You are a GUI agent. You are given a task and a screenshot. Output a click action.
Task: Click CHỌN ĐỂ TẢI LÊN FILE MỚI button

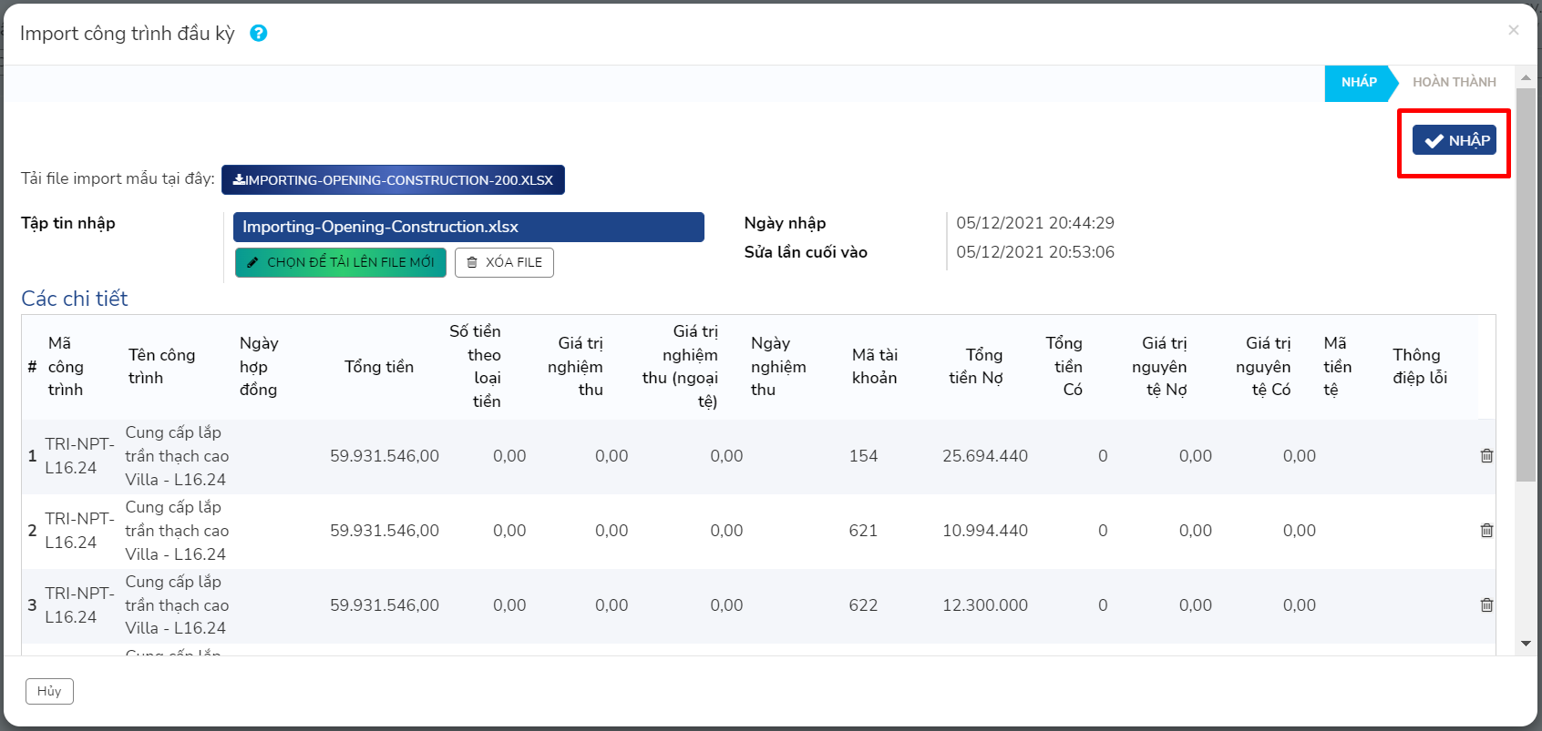click(341, 262)
